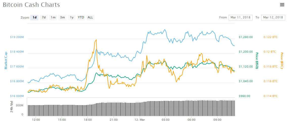Image resolution: width=290 pixels, height=127 pixels.
Task: Click the Market Cap axis title
Action: [x=6, y=60]
